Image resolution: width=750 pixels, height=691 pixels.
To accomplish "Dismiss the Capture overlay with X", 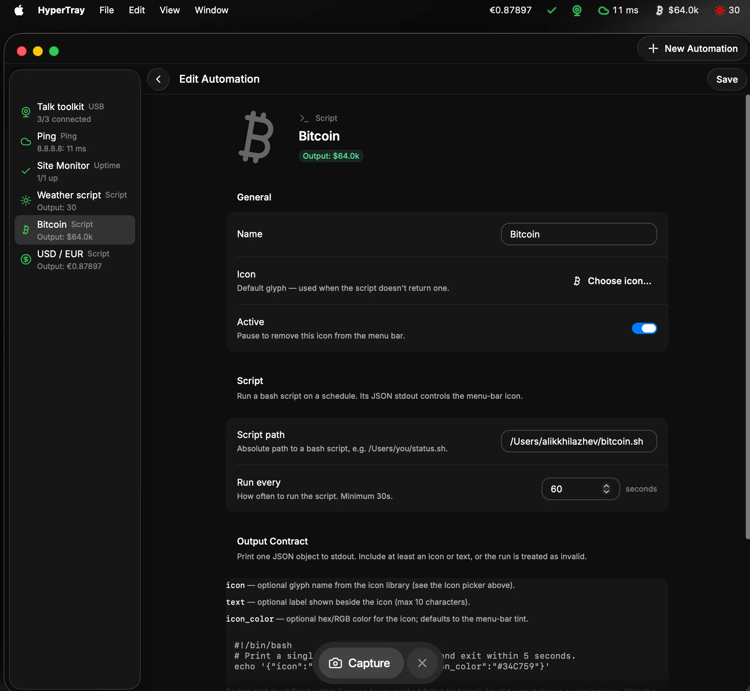I will click(422, 663).
